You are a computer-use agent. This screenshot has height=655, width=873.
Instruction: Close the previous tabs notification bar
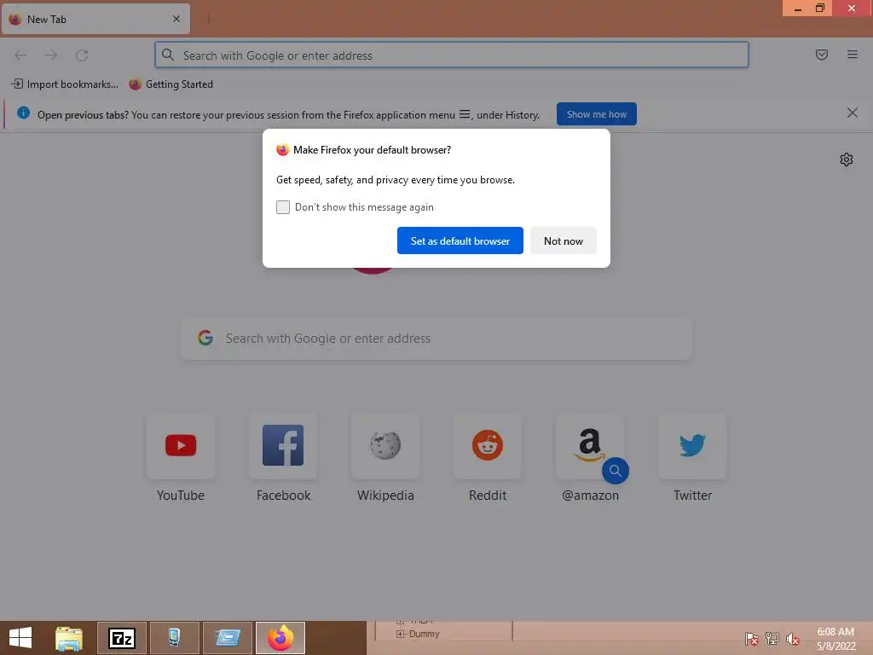point(852,113)
